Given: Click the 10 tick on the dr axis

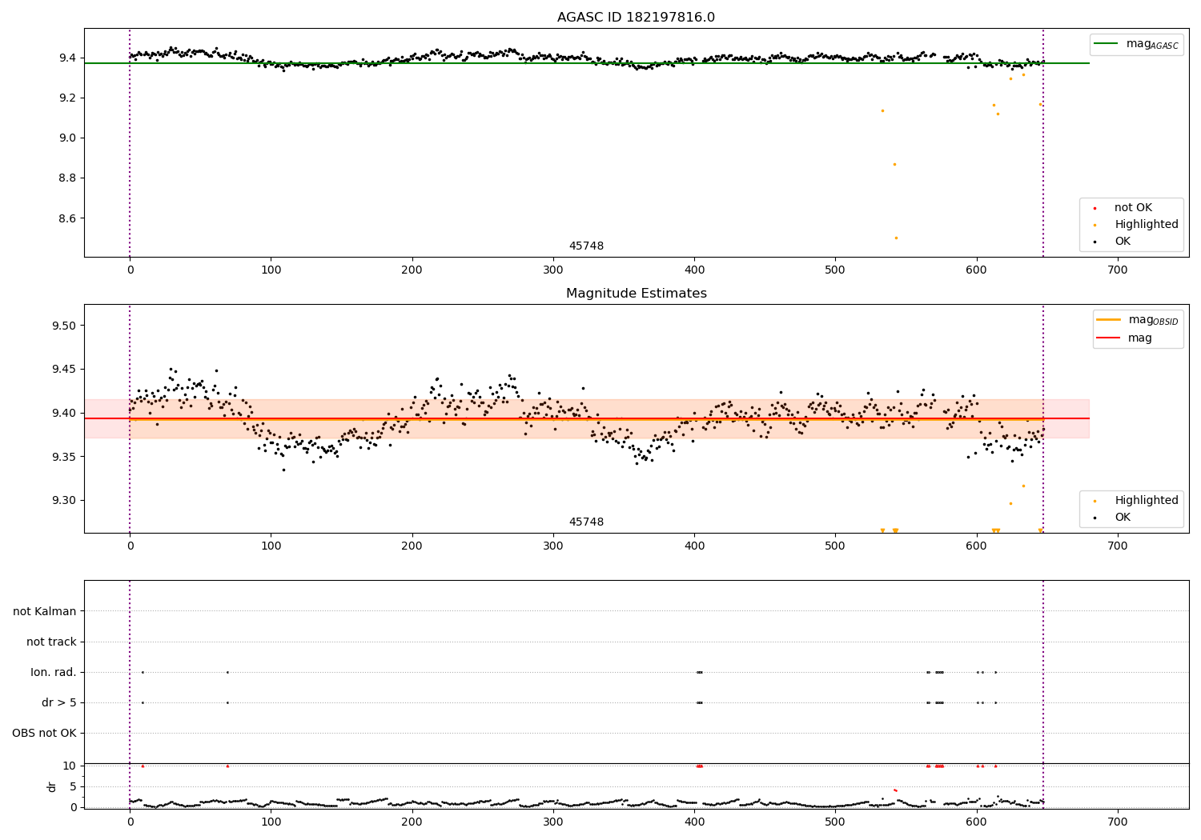Looking at the screenshot, I should [x=70, y=766].
